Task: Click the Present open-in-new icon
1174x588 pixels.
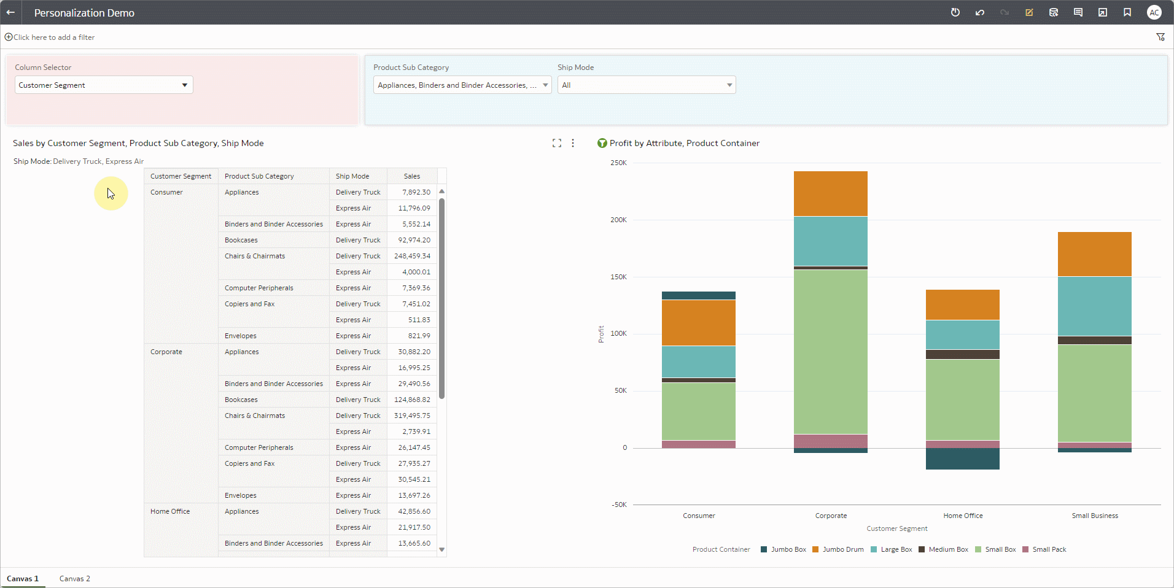Action: click(x=1102, y=12)
